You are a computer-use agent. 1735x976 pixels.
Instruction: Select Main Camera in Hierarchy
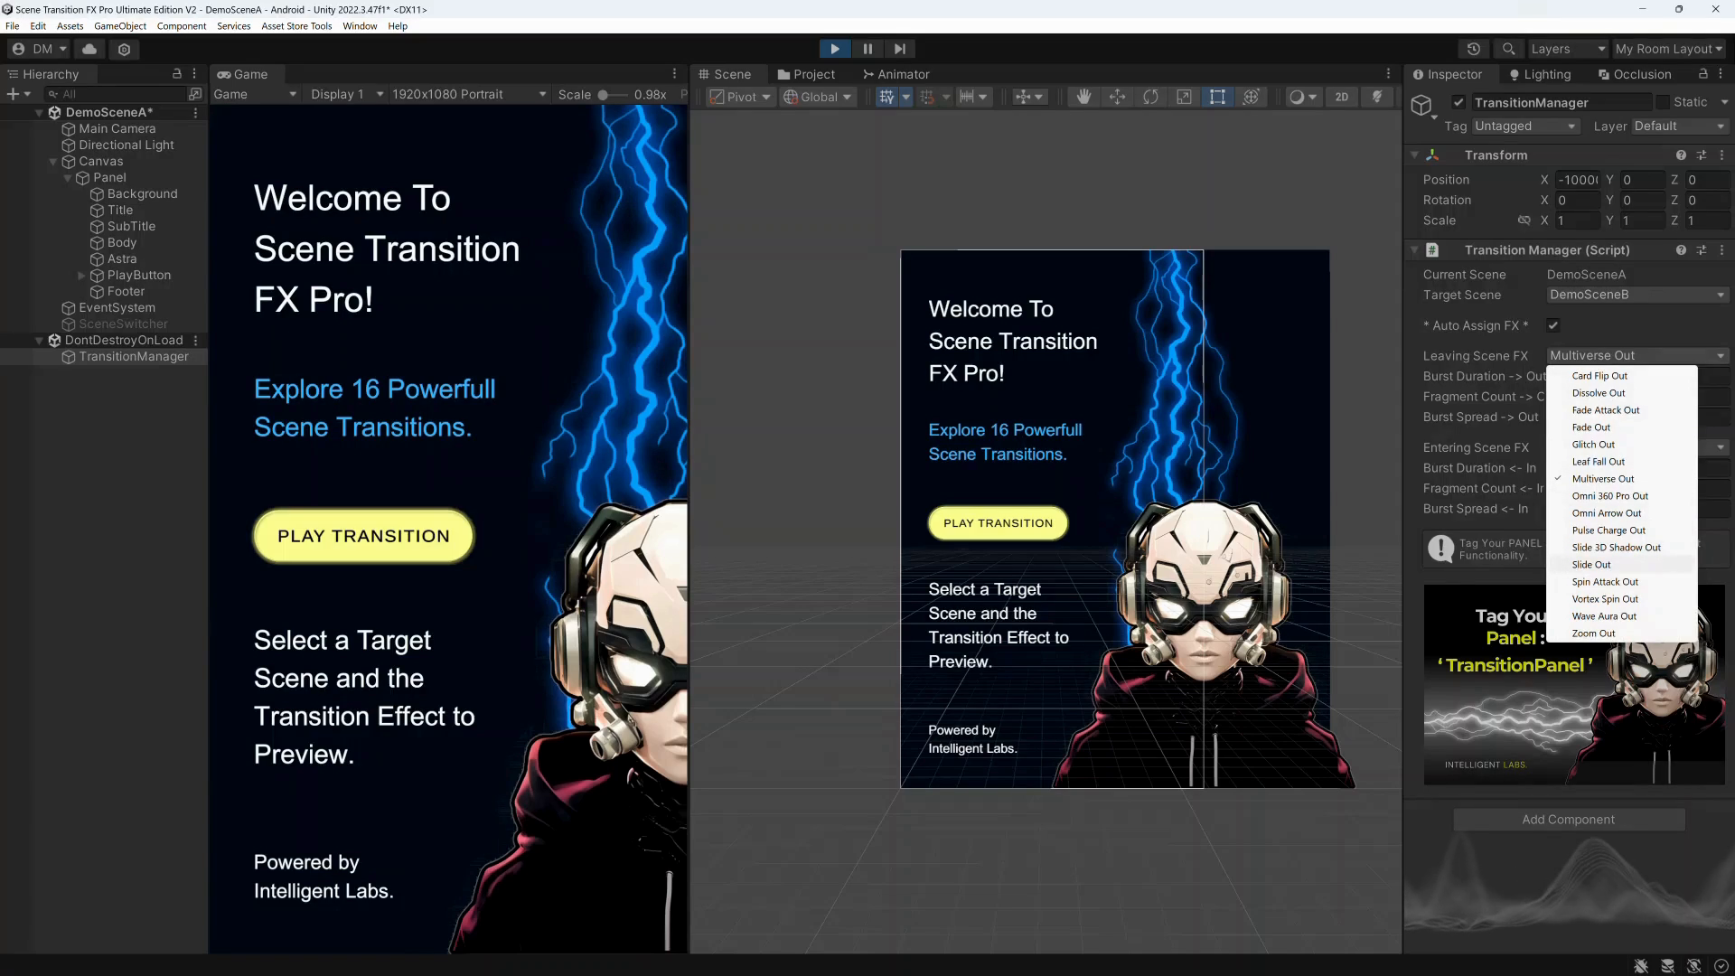click(117, 129)
